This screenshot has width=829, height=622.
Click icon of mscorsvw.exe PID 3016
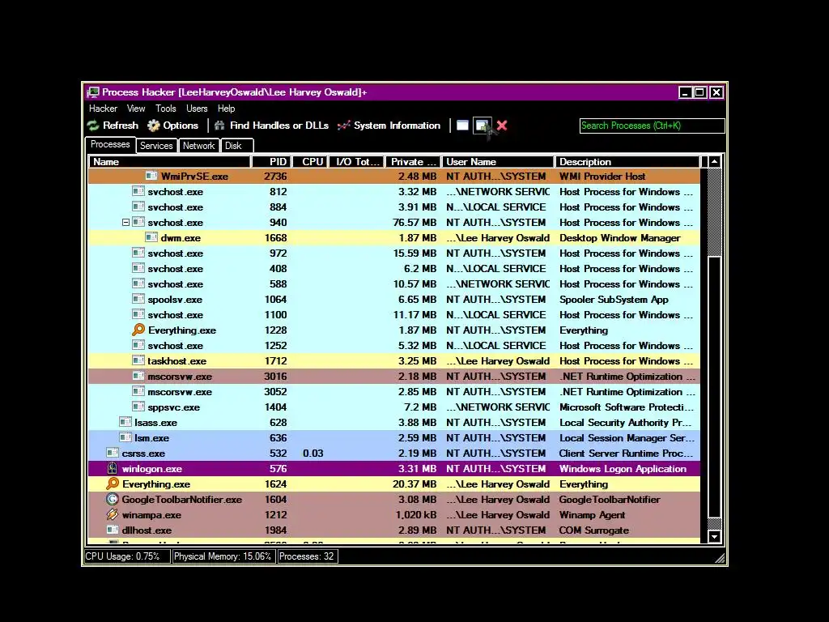pyautogui.click(x=138, y=376)
